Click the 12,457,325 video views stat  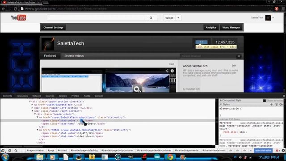tap(225, 42)
